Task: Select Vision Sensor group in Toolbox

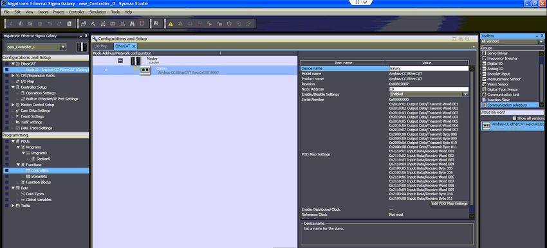Action: point(498,84)
